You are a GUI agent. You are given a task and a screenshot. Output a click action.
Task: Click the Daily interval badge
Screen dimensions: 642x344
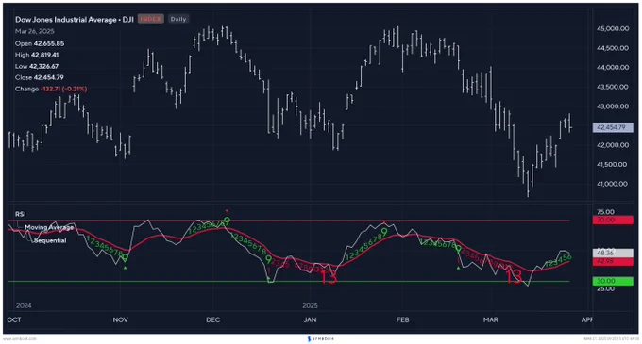pos(178,19)
